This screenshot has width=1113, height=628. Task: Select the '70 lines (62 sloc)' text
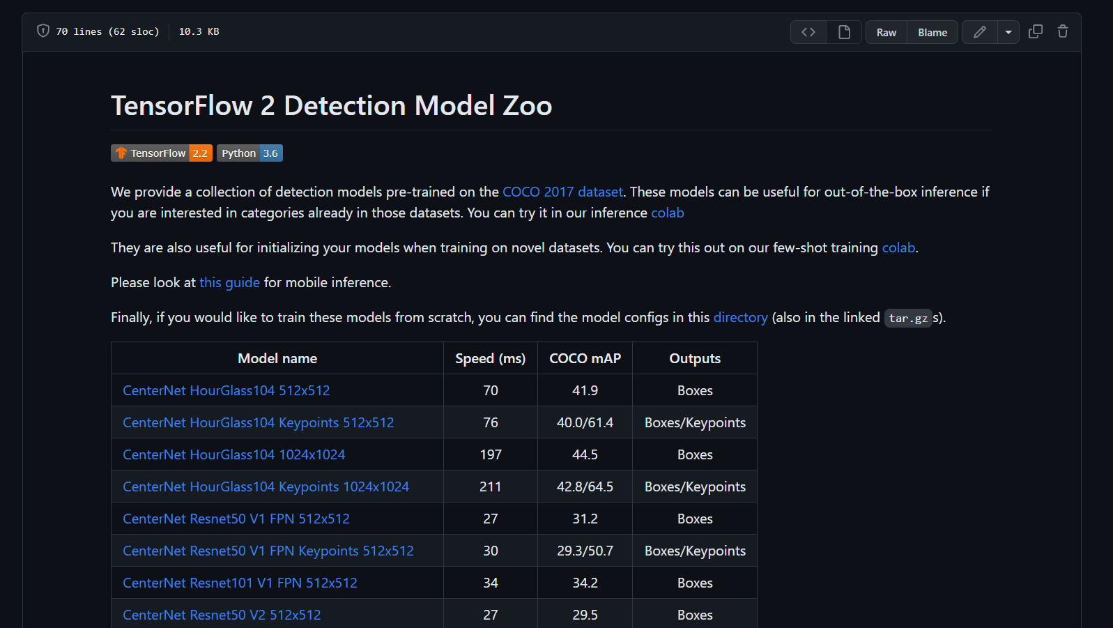(107, 31)
